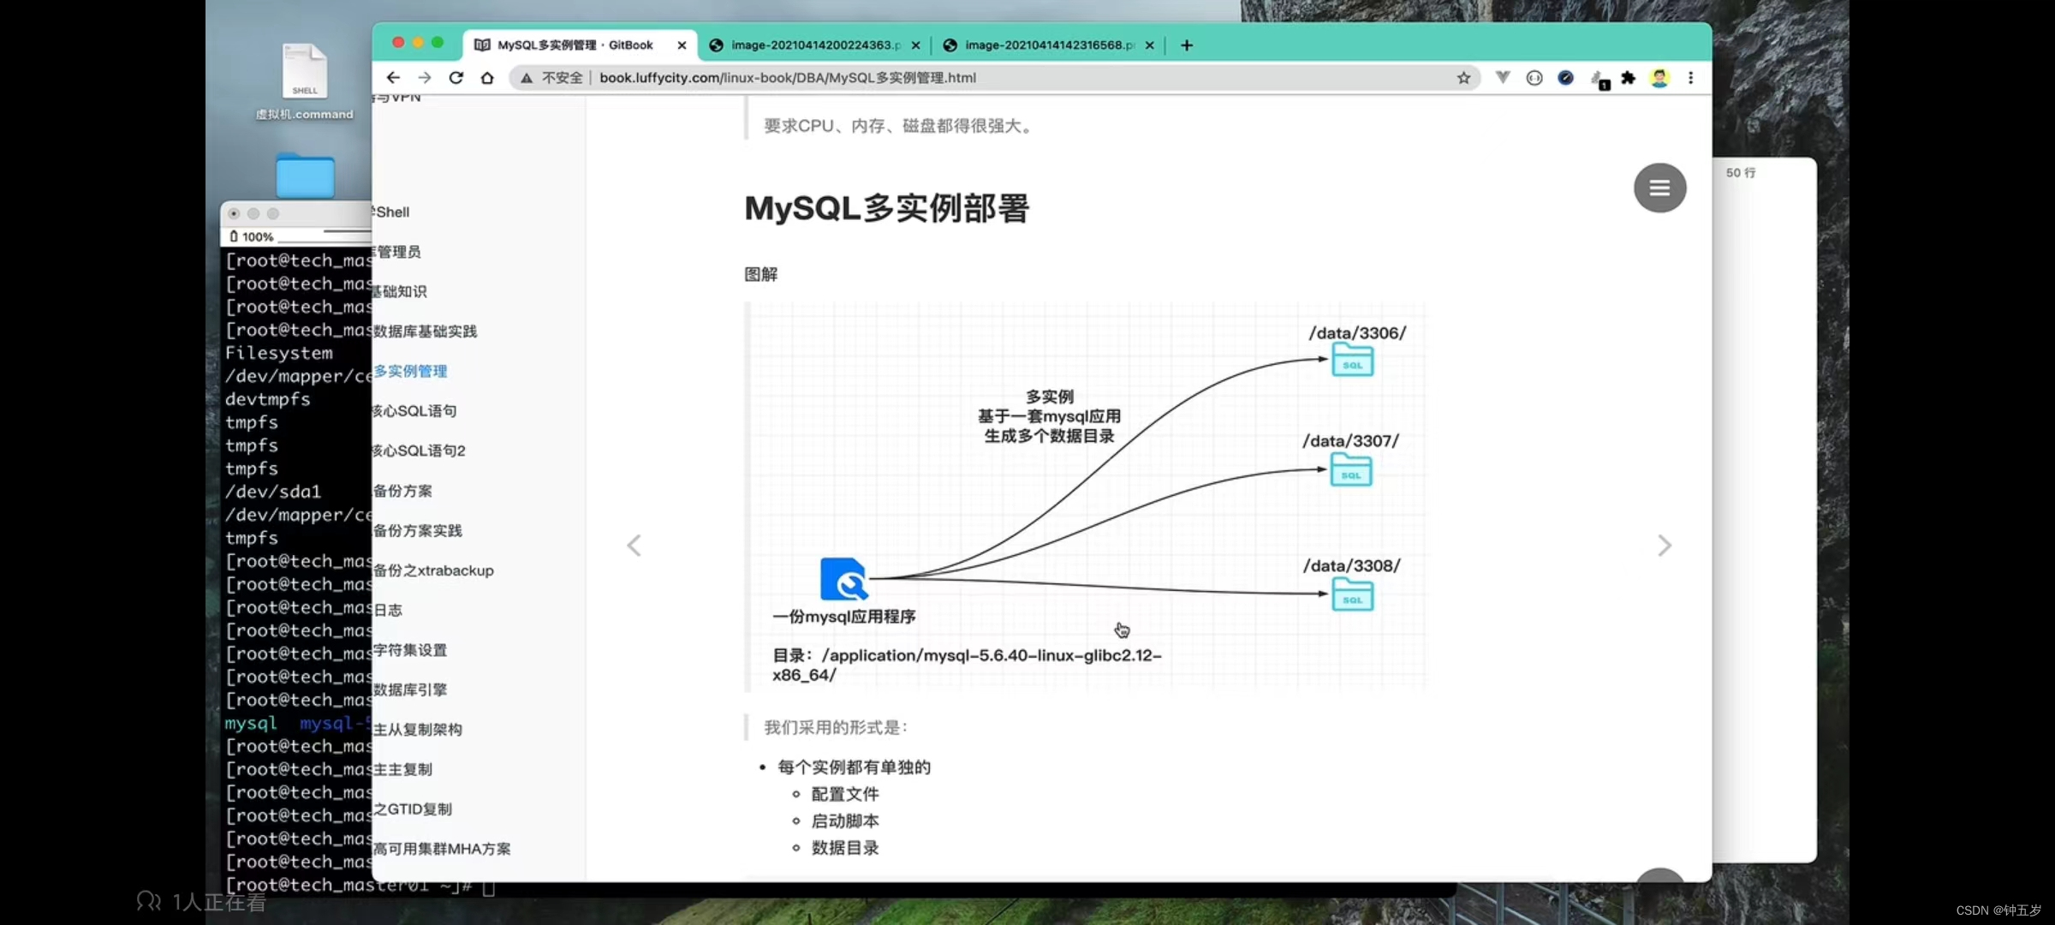
Task: Open the 日志 chapter in sidebar
Action: click(388, 610)
